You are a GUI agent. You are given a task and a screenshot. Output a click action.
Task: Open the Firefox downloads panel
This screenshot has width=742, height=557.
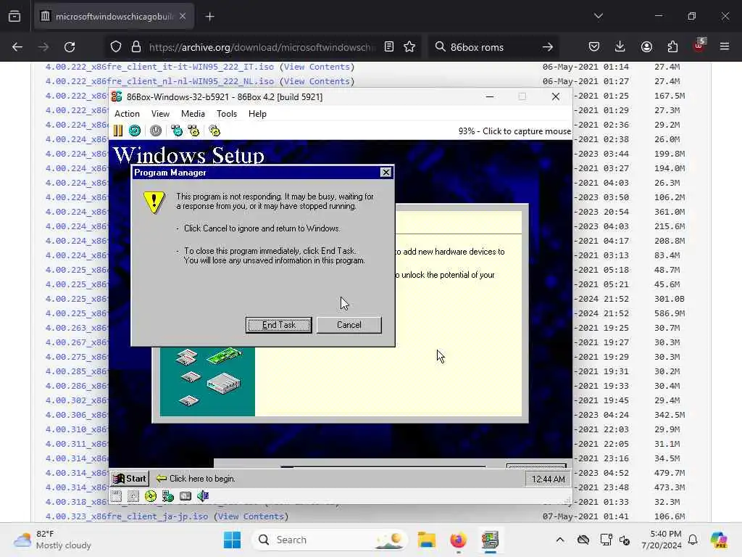pos(620,47)
